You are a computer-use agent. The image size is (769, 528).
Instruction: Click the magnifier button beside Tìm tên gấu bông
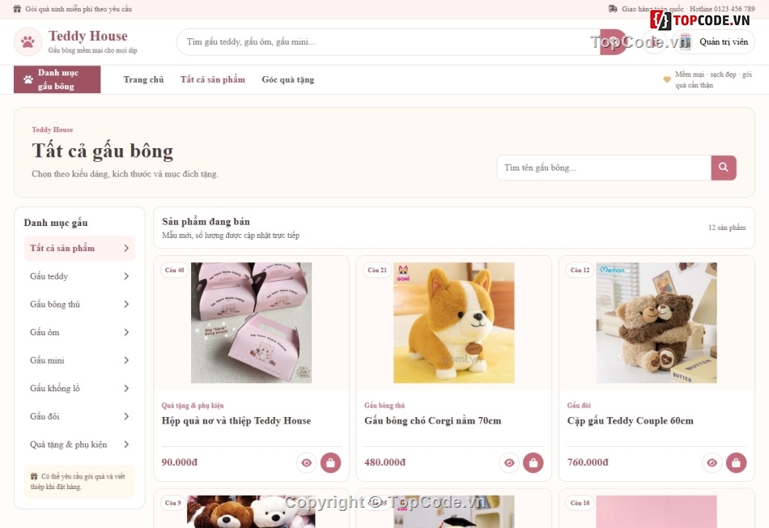click(x=724, y=168)
